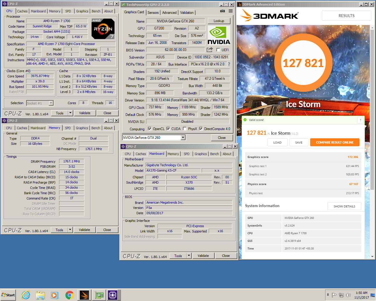
Task: Click the GPU-Z screenshot camera icon
Action: click(223, 11)
